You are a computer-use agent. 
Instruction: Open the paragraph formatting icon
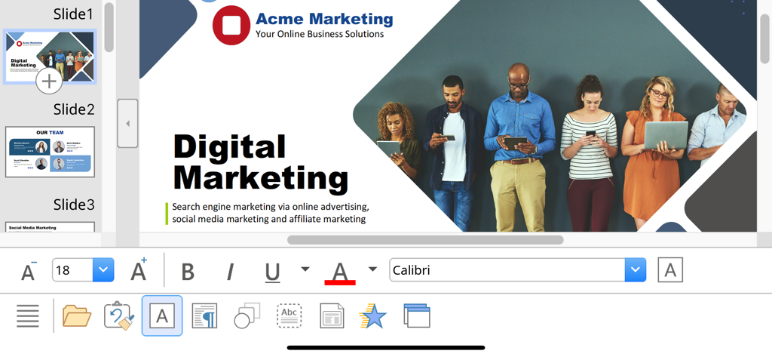tap(204, 315)
